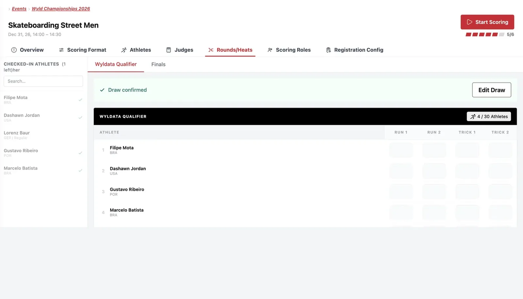Click the RUN 1 column header
The image size is (523, 299).
point(401,132)
